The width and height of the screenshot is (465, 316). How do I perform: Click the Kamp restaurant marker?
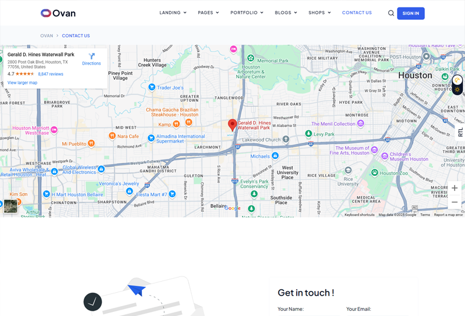pyautogui.click(x=176, y=124)
